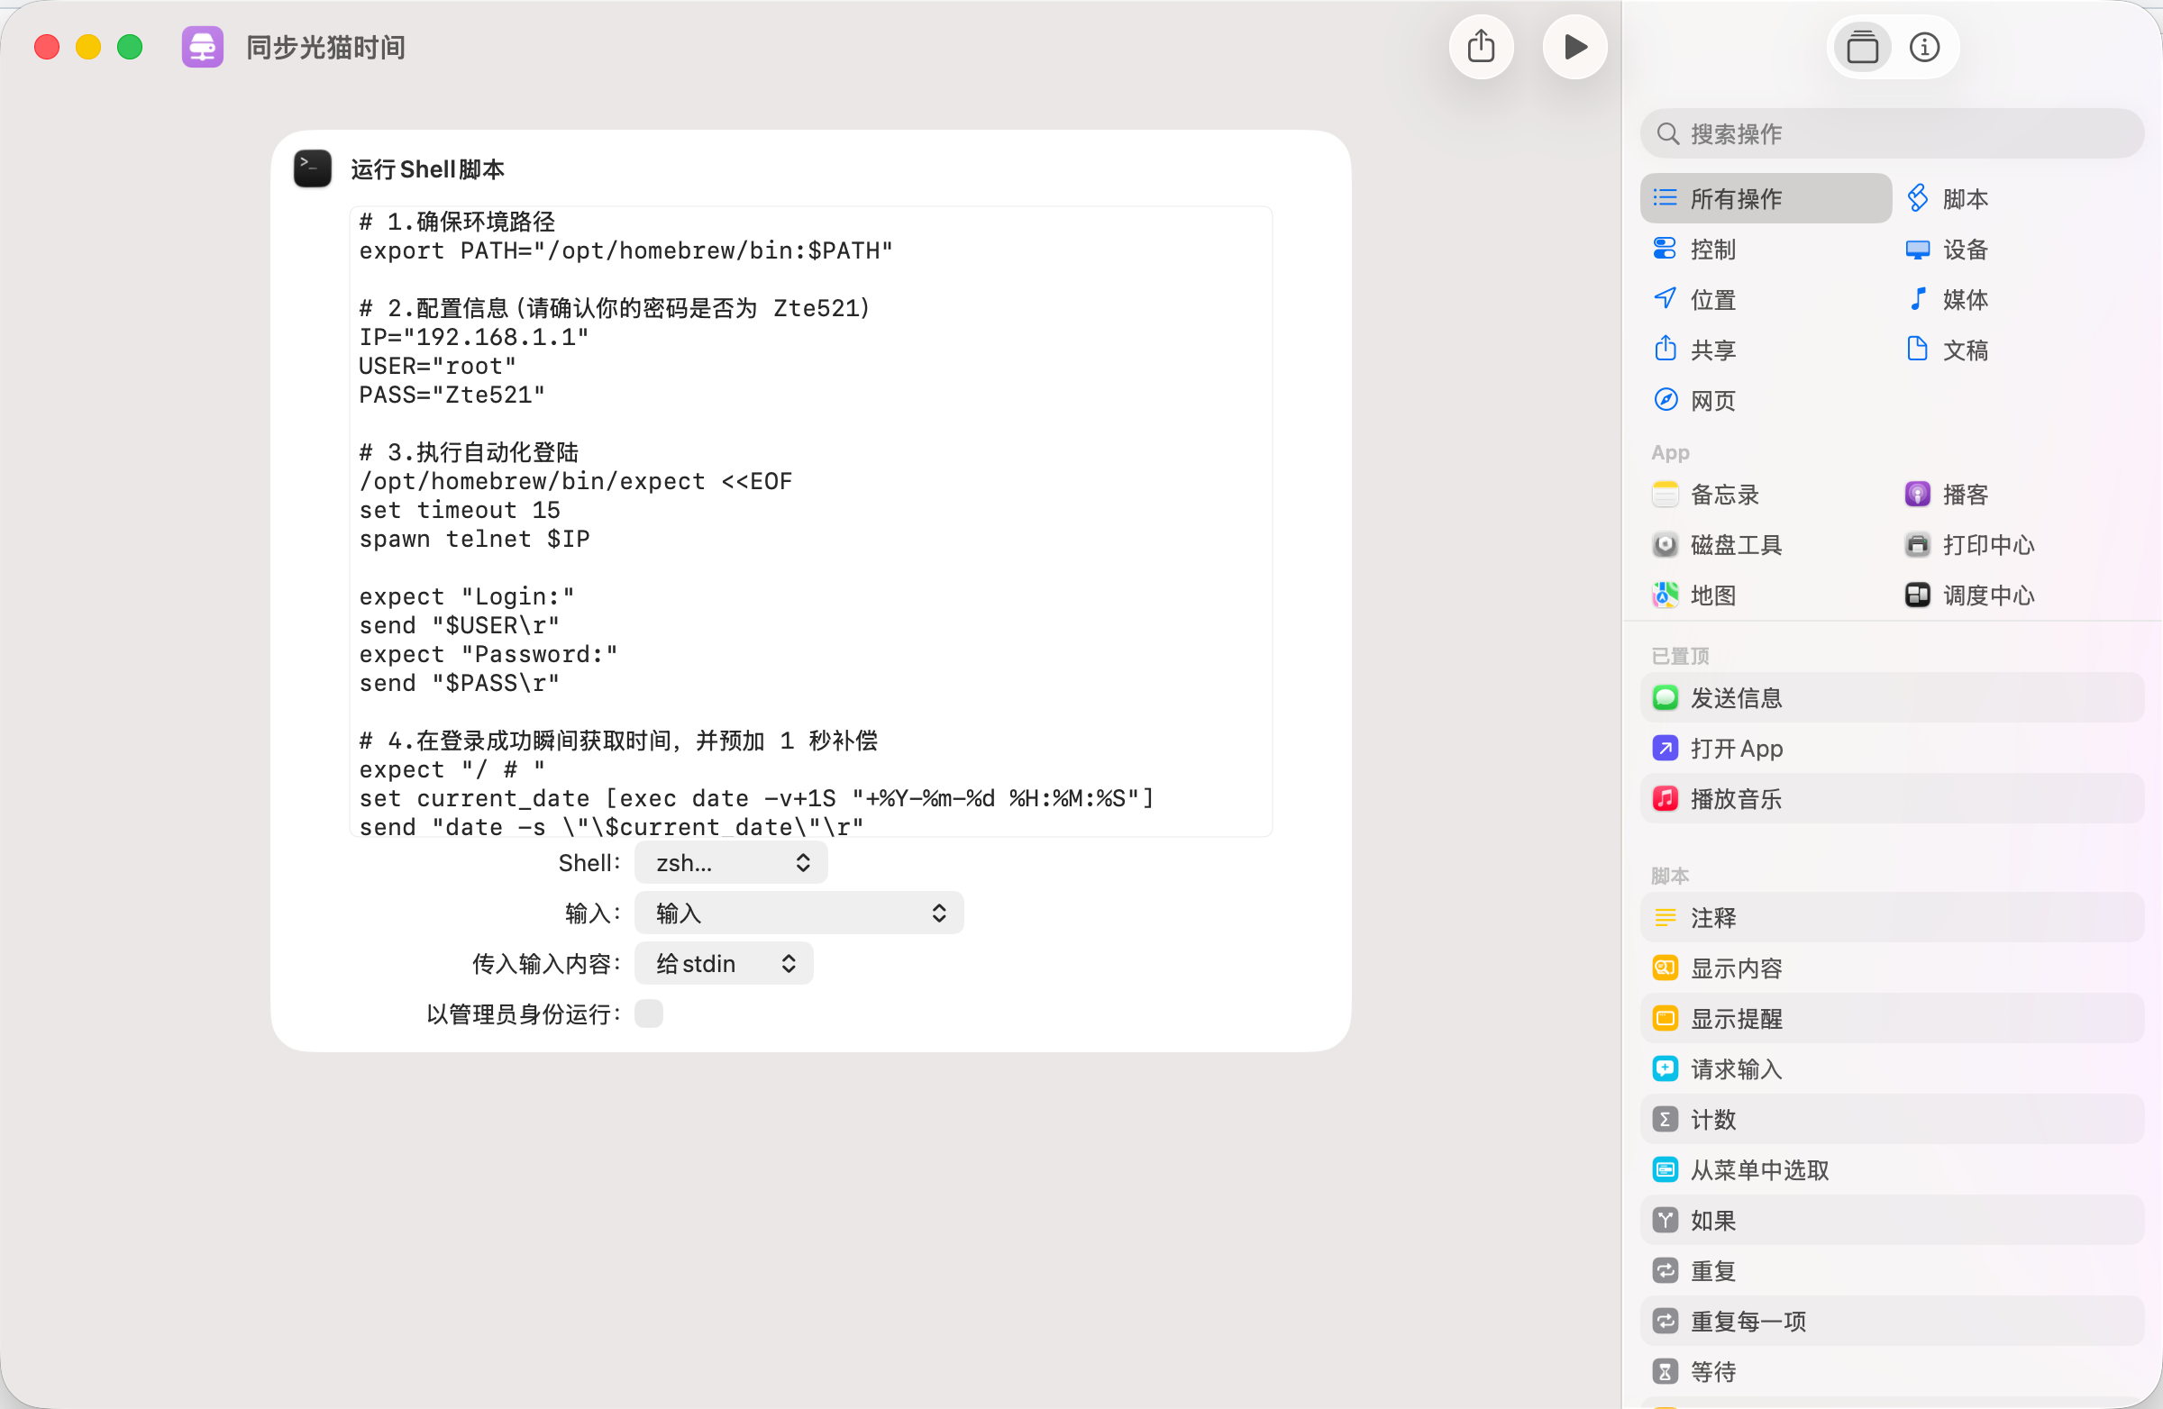
Task: Click the Terminal icon of Shell script action
Action: (312, 169)
